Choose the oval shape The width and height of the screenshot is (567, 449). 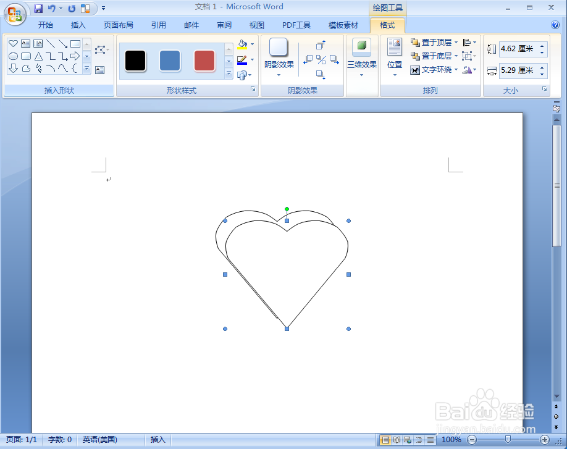(x=13, y=56)
